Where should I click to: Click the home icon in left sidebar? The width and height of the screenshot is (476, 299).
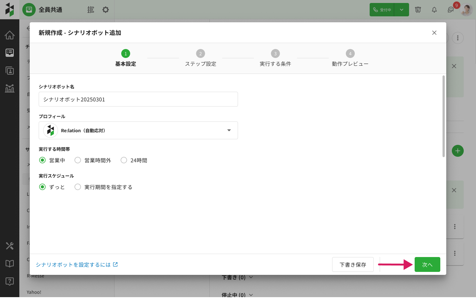10,35
